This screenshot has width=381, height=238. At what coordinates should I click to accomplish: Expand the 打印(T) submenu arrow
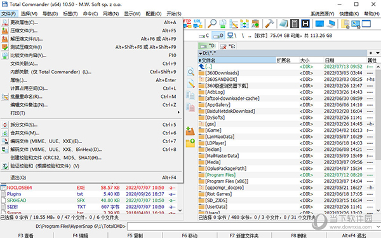[178, 112]
